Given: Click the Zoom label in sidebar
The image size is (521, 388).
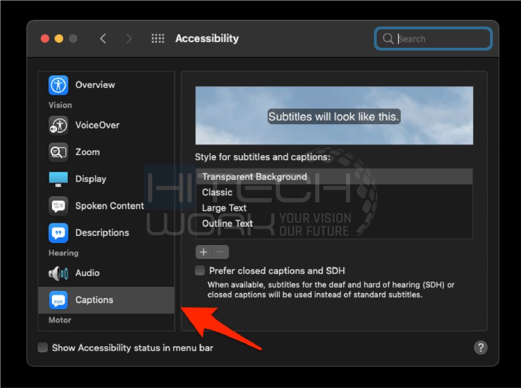Looking at the screenshot, I should (88, 152).
